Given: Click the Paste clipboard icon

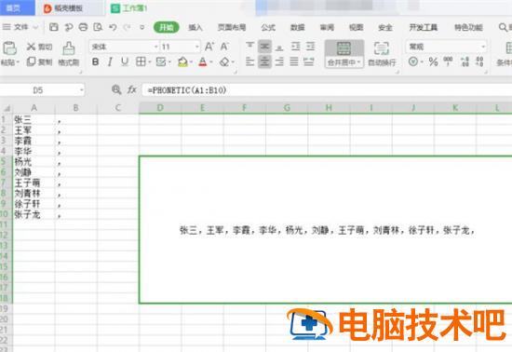Looking at the screenshot, I should (x=9, y=48).
